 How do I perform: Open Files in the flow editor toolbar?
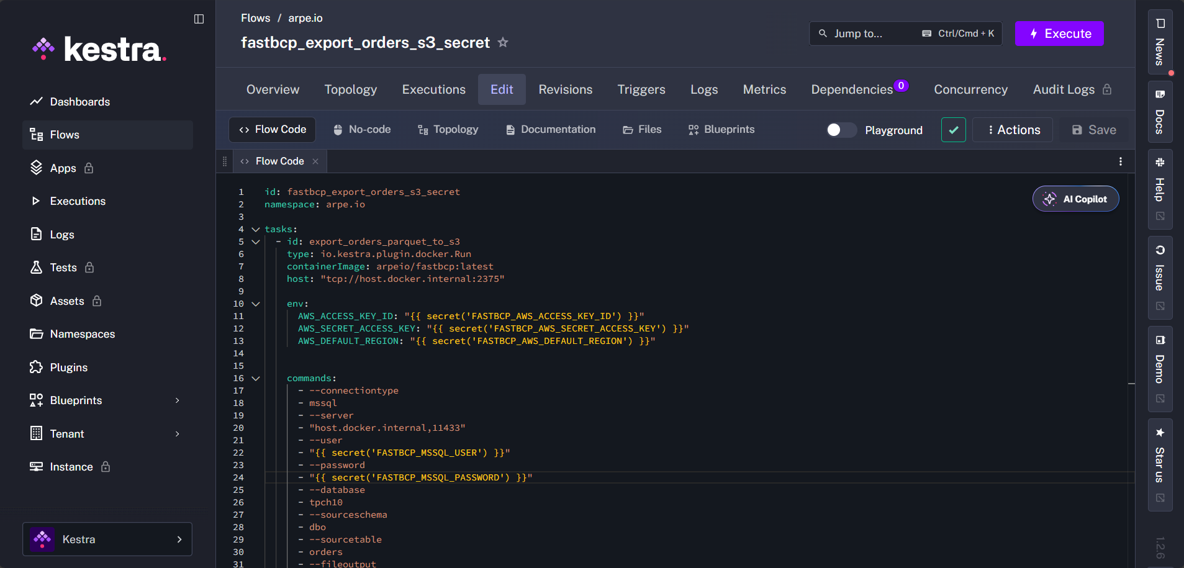click(641, 129)
